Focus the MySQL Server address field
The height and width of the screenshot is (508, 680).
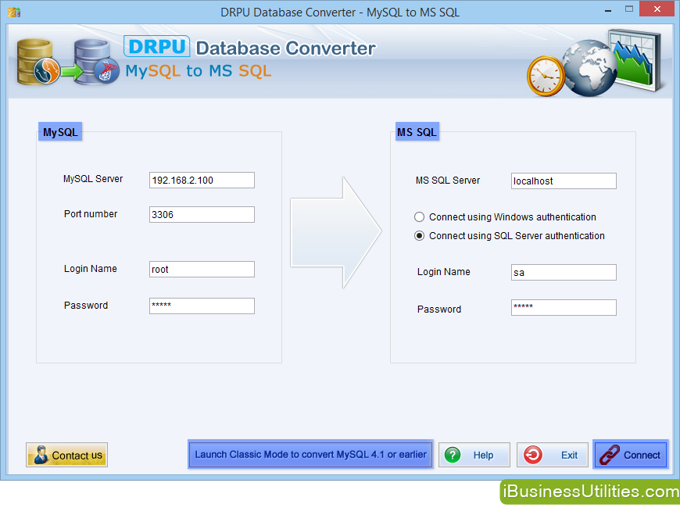202,180
